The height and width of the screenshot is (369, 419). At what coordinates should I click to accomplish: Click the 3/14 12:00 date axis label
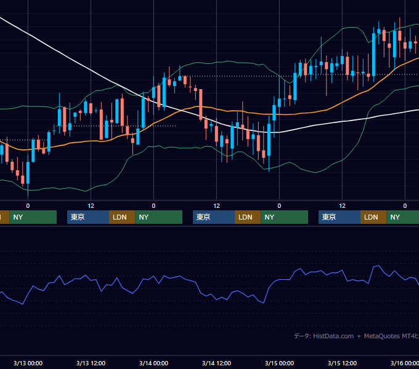point(216,363)
